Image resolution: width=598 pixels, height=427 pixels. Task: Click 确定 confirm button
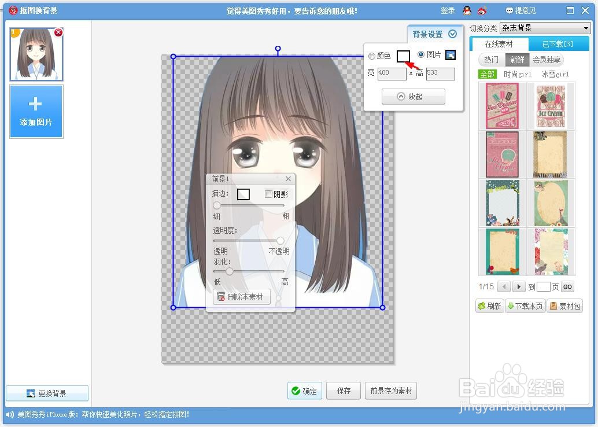tap(304, 391)
